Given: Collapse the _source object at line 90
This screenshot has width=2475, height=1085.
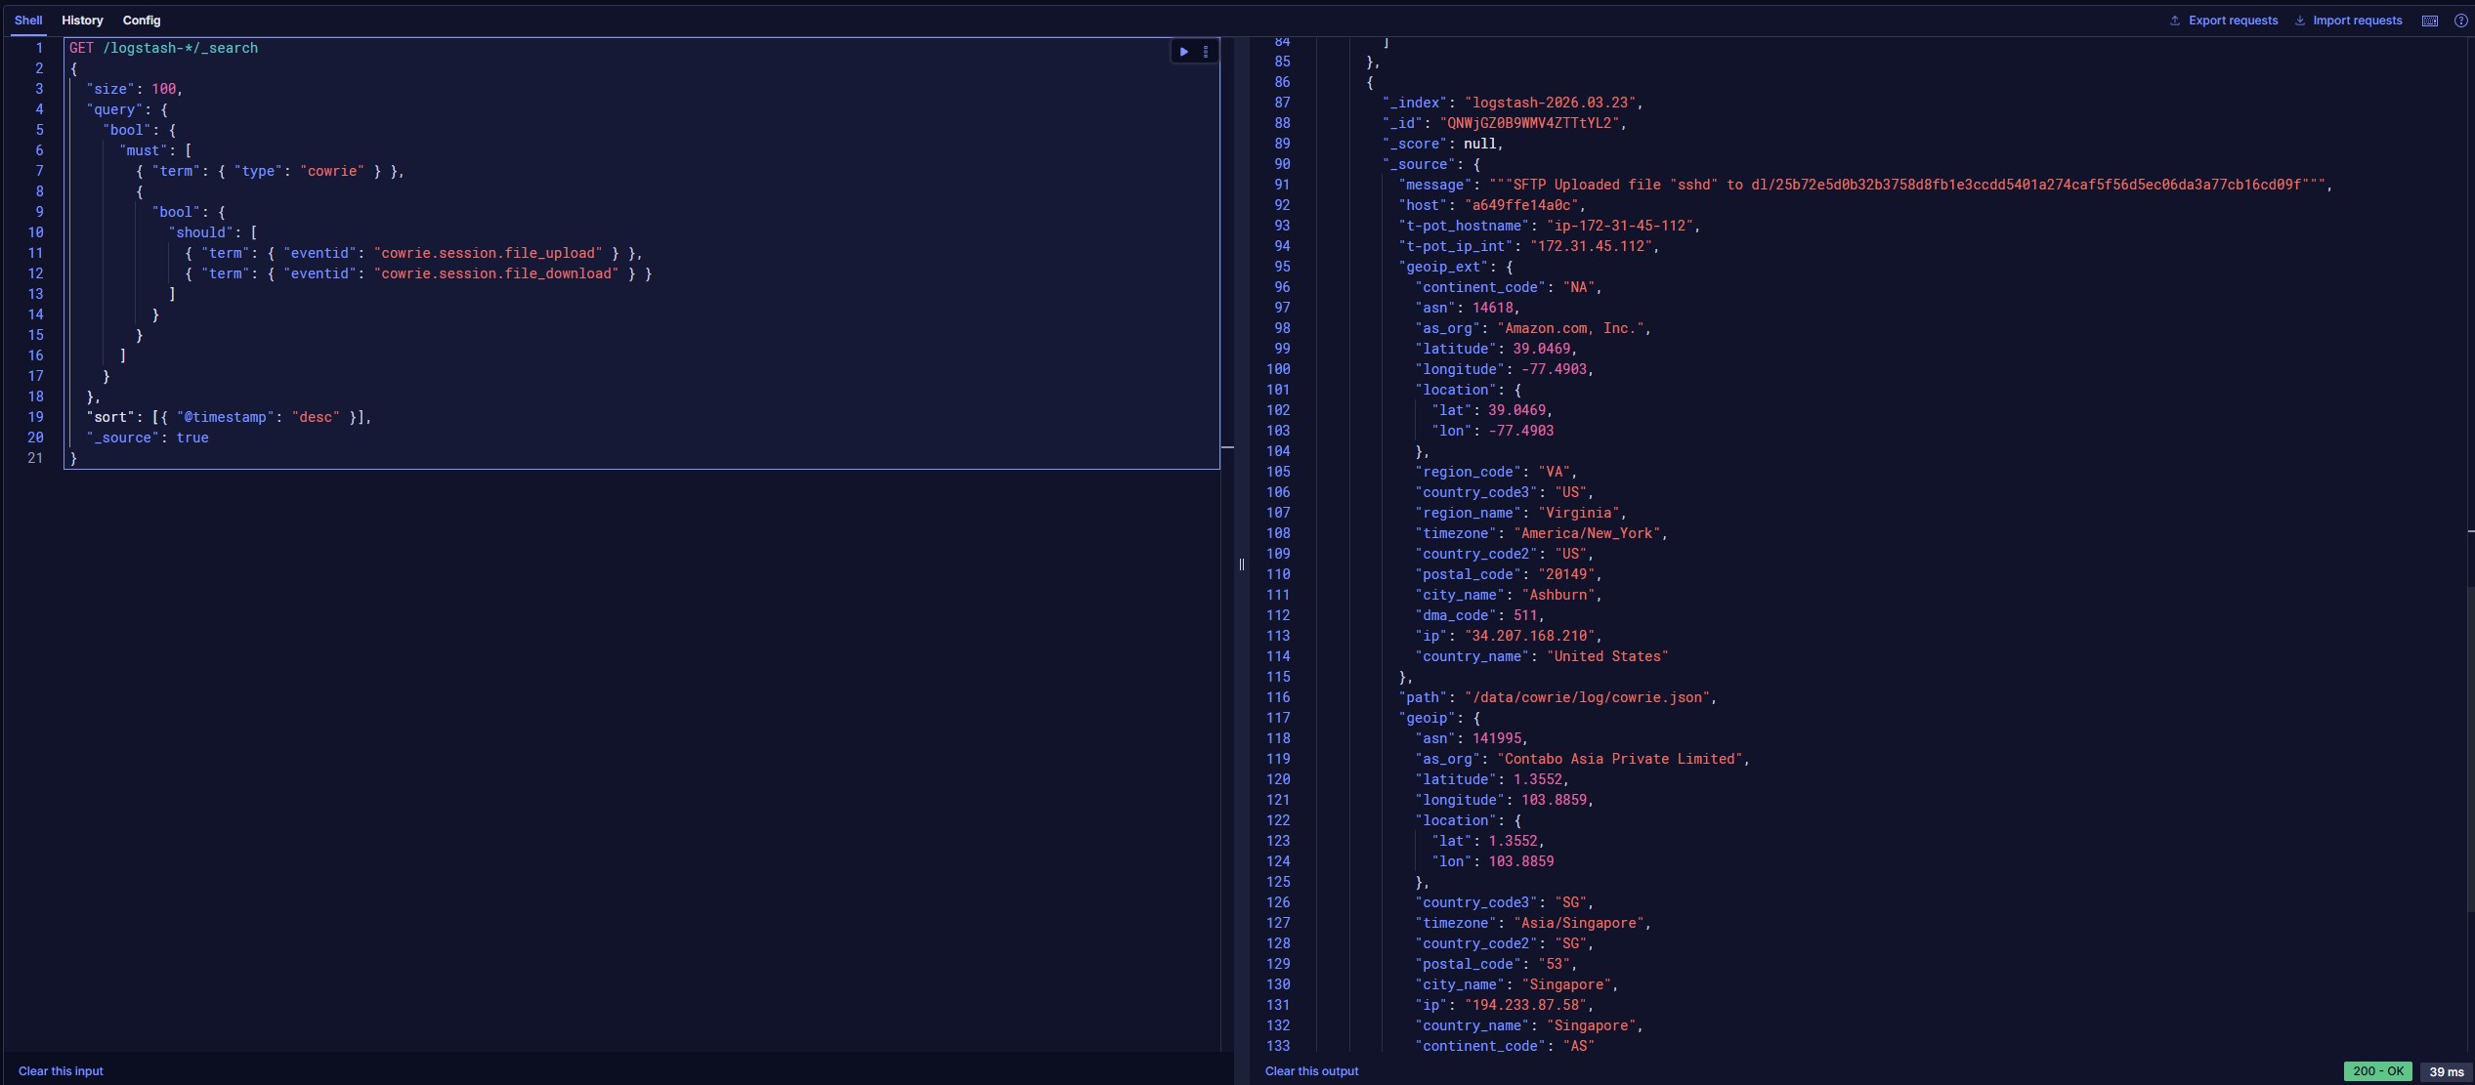Looking at the screenshot, I should (1305, 164).
